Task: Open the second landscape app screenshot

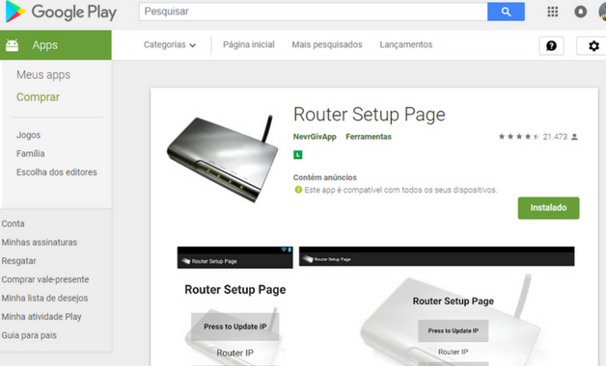Action: point(437,306)
